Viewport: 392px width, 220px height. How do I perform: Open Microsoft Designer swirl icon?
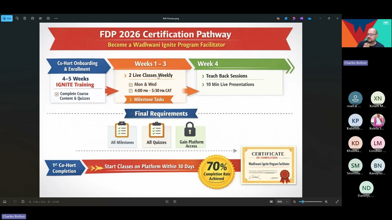(294, 18)
